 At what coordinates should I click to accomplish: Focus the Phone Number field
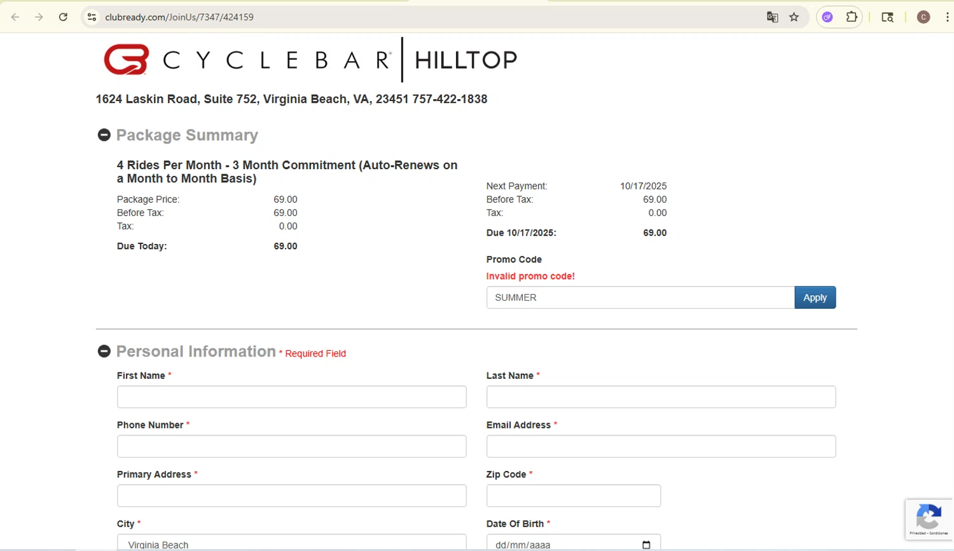291,447
